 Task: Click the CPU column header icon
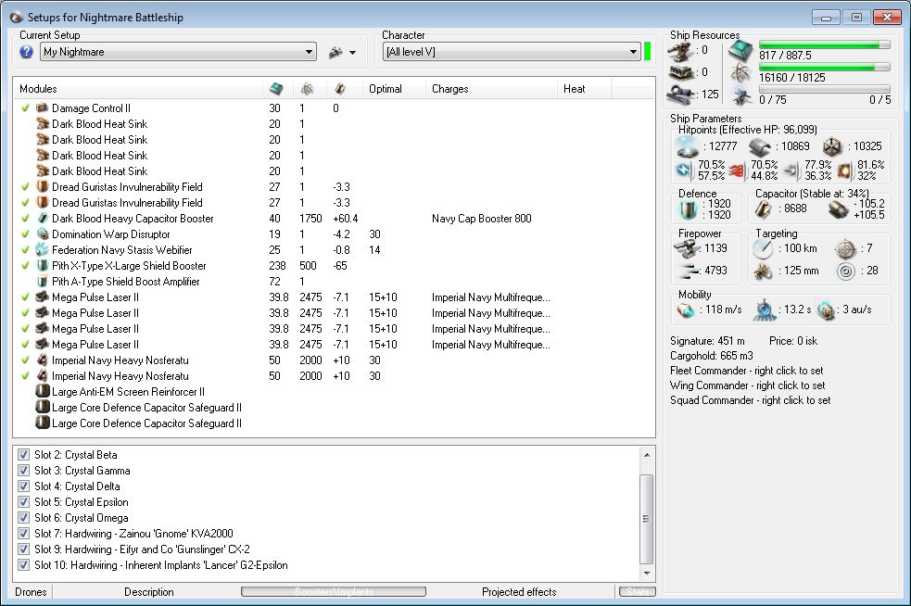(275, 89)
